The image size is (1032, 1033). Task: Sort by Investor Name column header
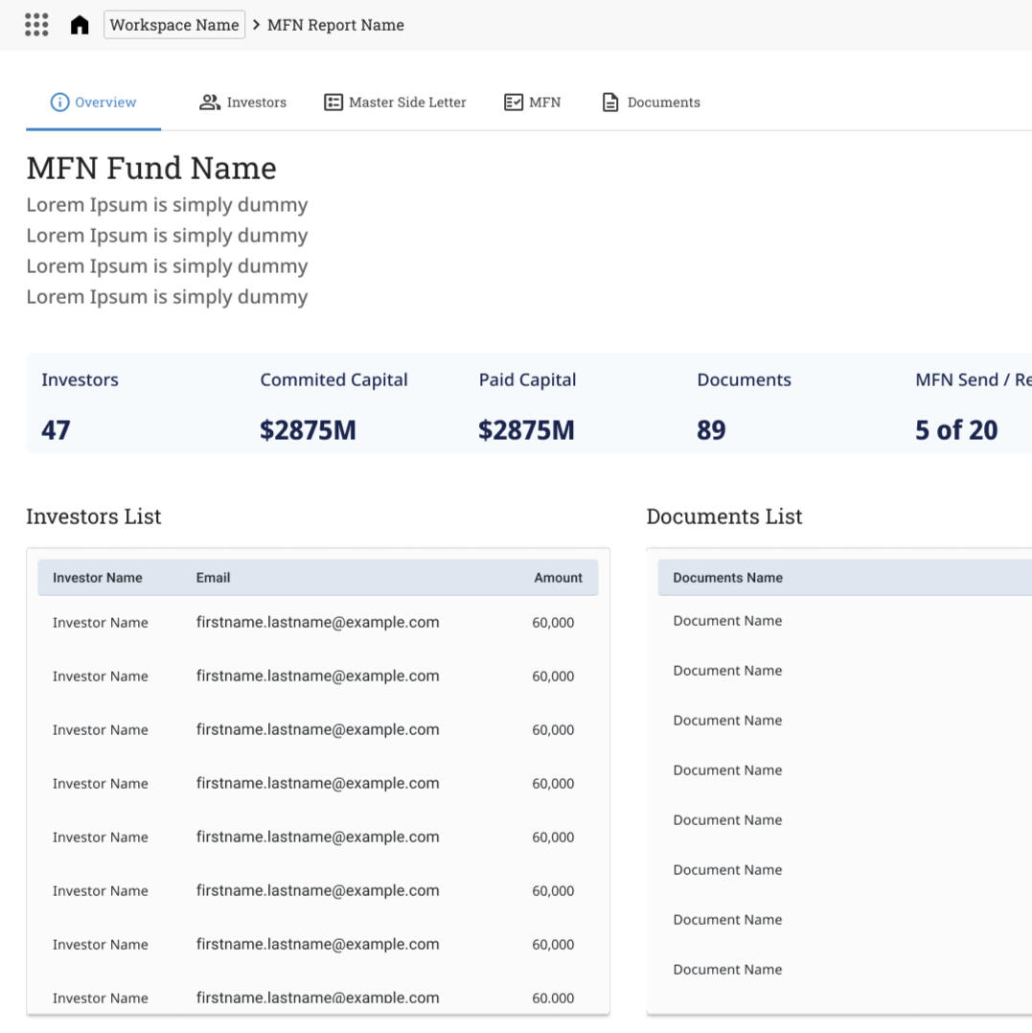pyautogui.click(x=97, y=578)
